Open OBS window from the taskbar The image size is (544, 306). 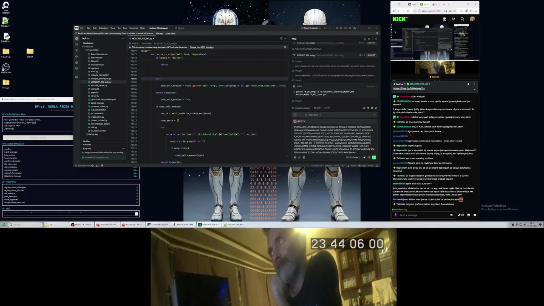[x=83, y=224]
